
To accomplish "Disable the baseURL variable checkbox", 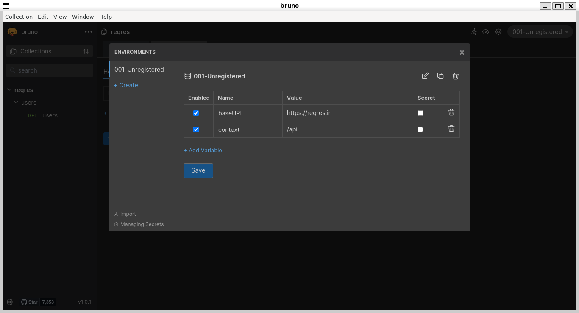I will (x=196, y=113).
